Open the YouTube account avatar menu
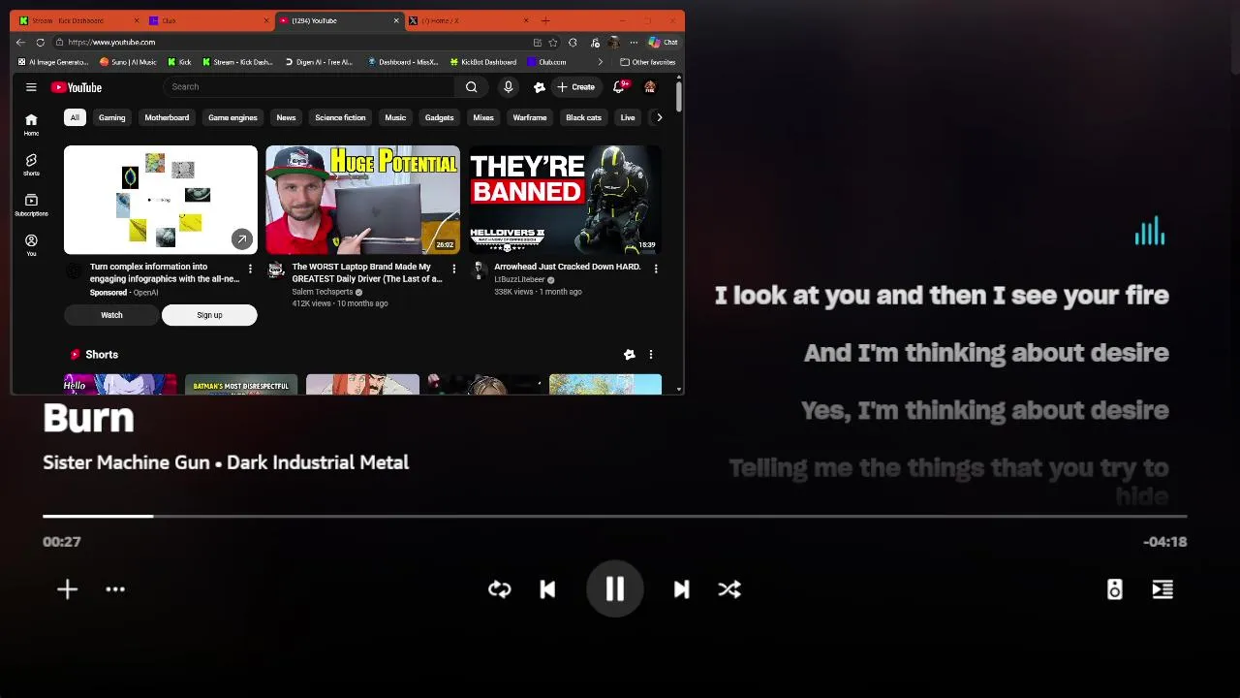This screenshot has width=1240, height=698. pos(650,87)
